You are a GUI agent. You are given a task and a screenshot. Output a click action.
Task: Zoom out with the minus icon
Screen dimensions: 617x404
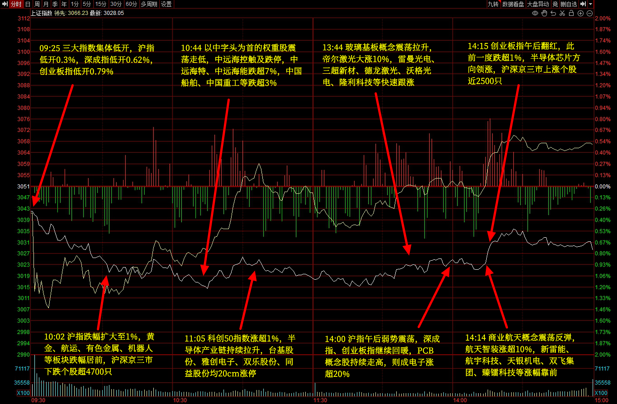(589, 13)
